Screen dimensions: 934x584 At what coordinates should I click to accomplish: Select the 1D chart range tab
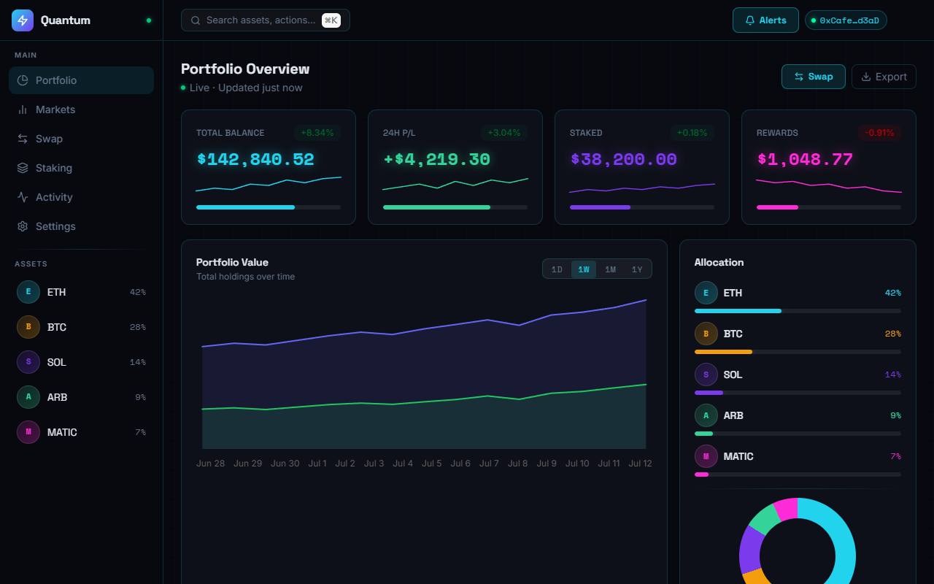[x=557, y=269]
